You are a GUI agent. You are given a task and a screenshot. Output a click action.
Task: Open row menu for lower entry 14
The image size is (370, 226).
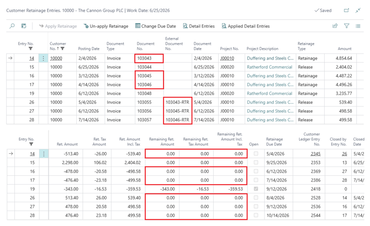(44, 154)
